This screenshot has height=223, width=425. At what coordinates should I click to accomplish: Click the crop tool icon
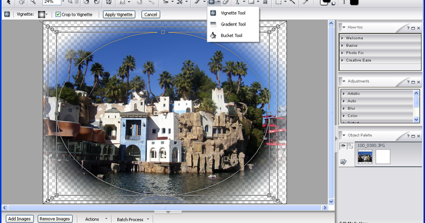tap(109, 2)
